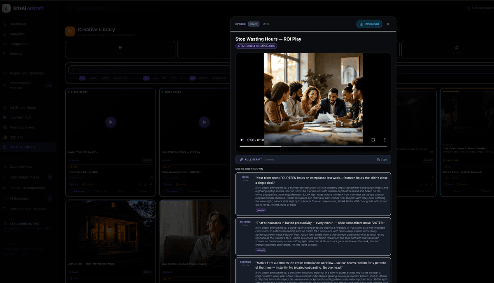Play the video in the preview player

[242, 140]
